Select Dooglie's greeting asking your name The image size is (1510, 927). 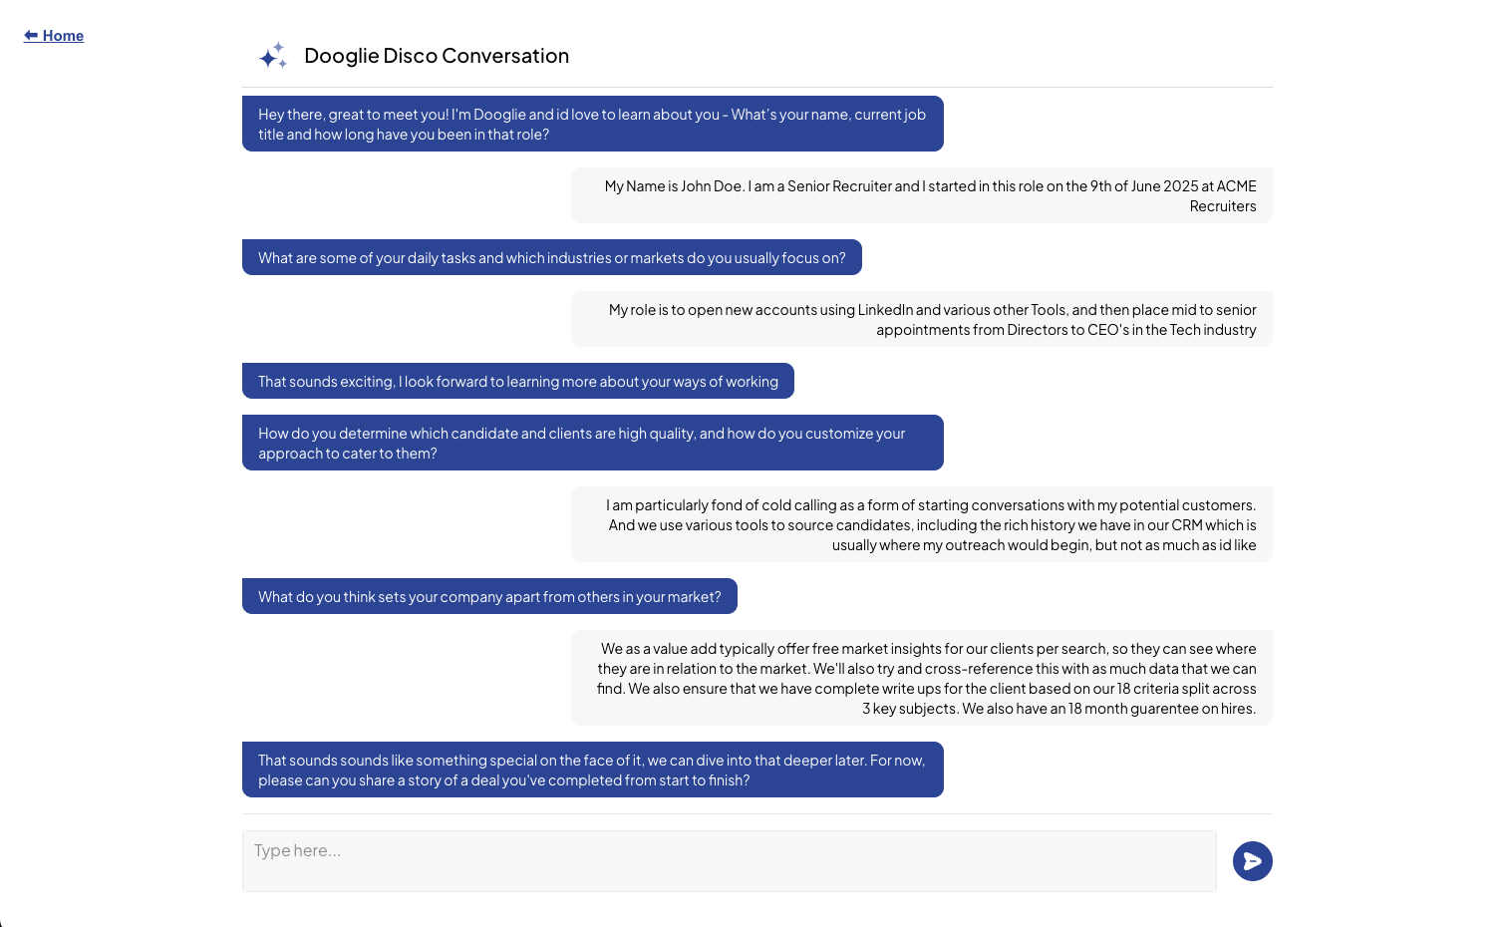[592, 124]
